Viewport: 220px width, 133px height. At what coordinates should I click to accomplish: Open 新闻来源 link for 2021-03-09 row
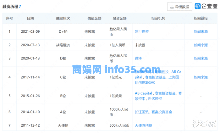[x=201, y=31]
